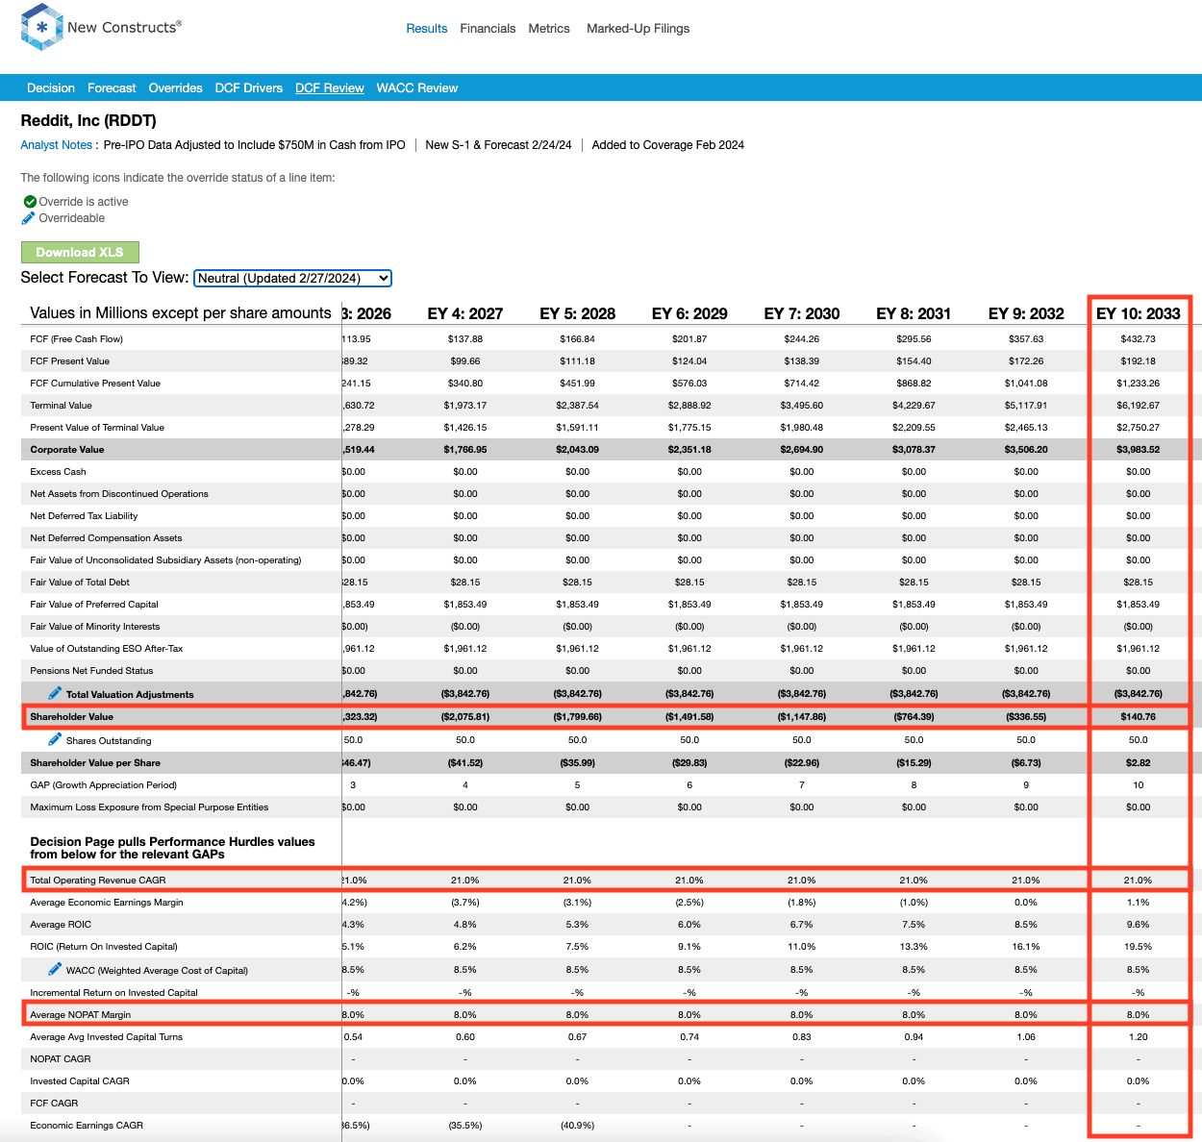
Task: Open the Select Forecast To View dropdown
Action: (x=292, y=278)
